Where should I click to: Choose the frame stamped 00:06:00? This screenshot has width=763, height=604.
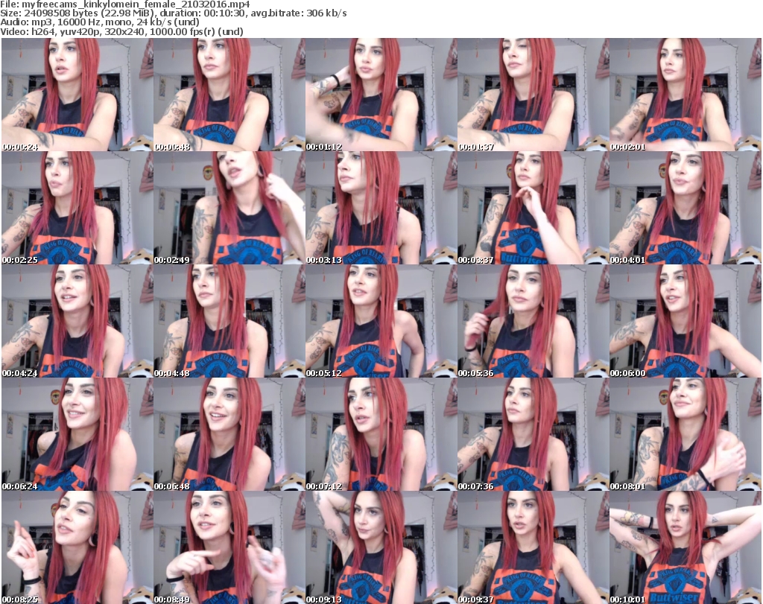click(685, 321)
